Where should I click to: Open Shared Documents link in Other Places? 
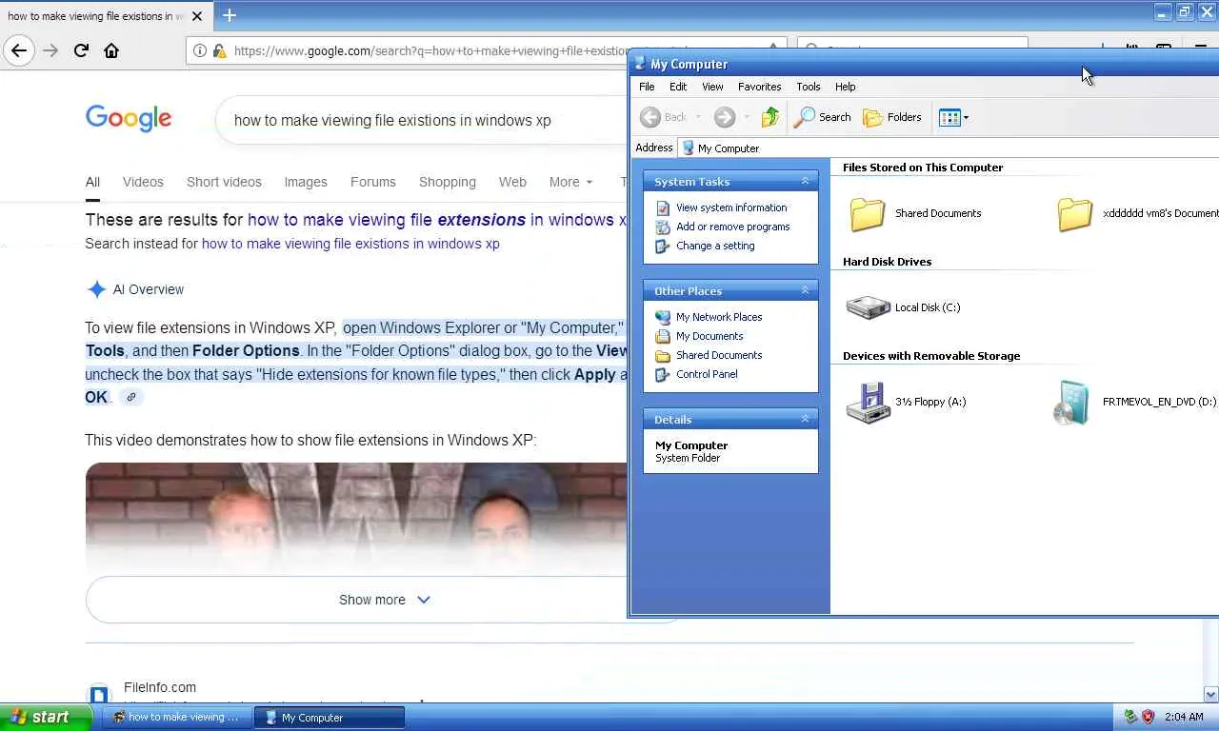[x=719, y=355]
